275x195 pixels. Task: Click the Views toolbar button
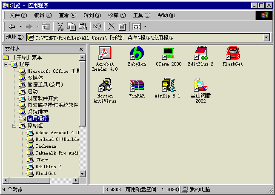[137, 27]
